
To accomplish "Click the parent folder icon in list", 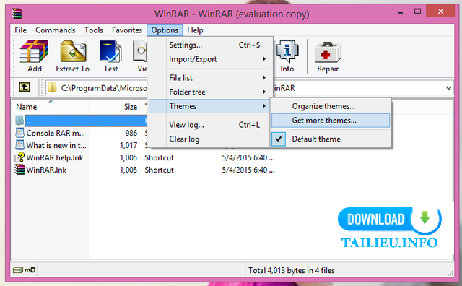I will pyautogui.click(x=19, y=121).
